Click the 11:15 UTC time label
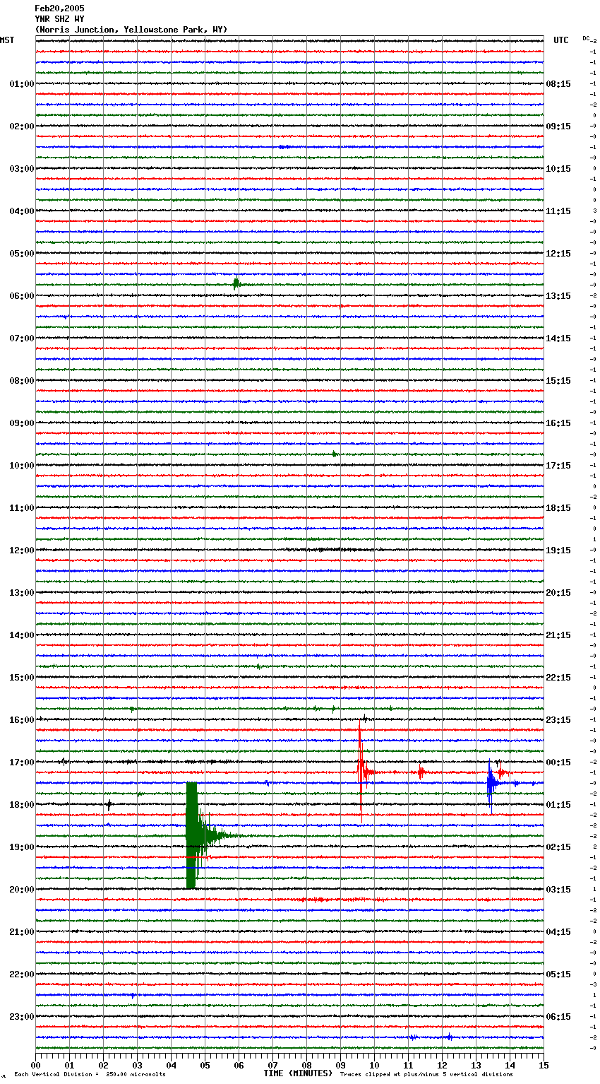 click(x=558, y=211)
